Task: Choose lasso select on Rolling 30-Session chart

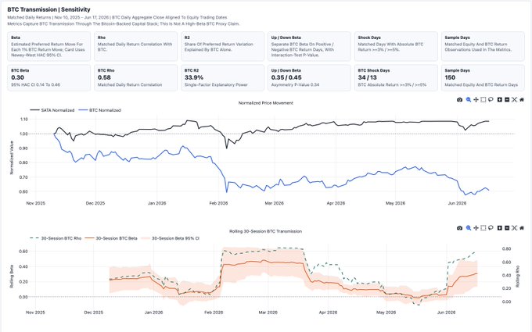Action: point(491,228)
